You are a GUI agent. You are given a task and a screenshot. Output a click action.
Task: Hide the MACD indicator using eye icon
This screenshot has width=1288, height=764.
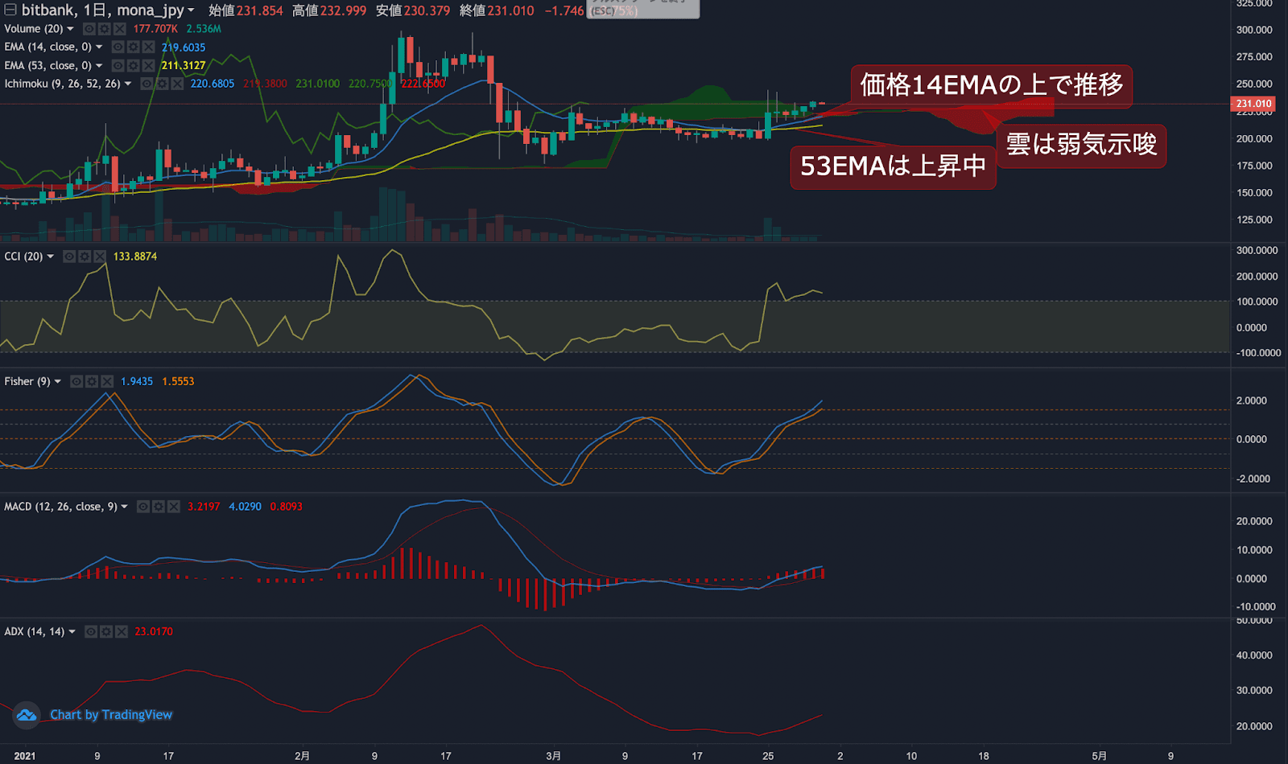(143, 507)
